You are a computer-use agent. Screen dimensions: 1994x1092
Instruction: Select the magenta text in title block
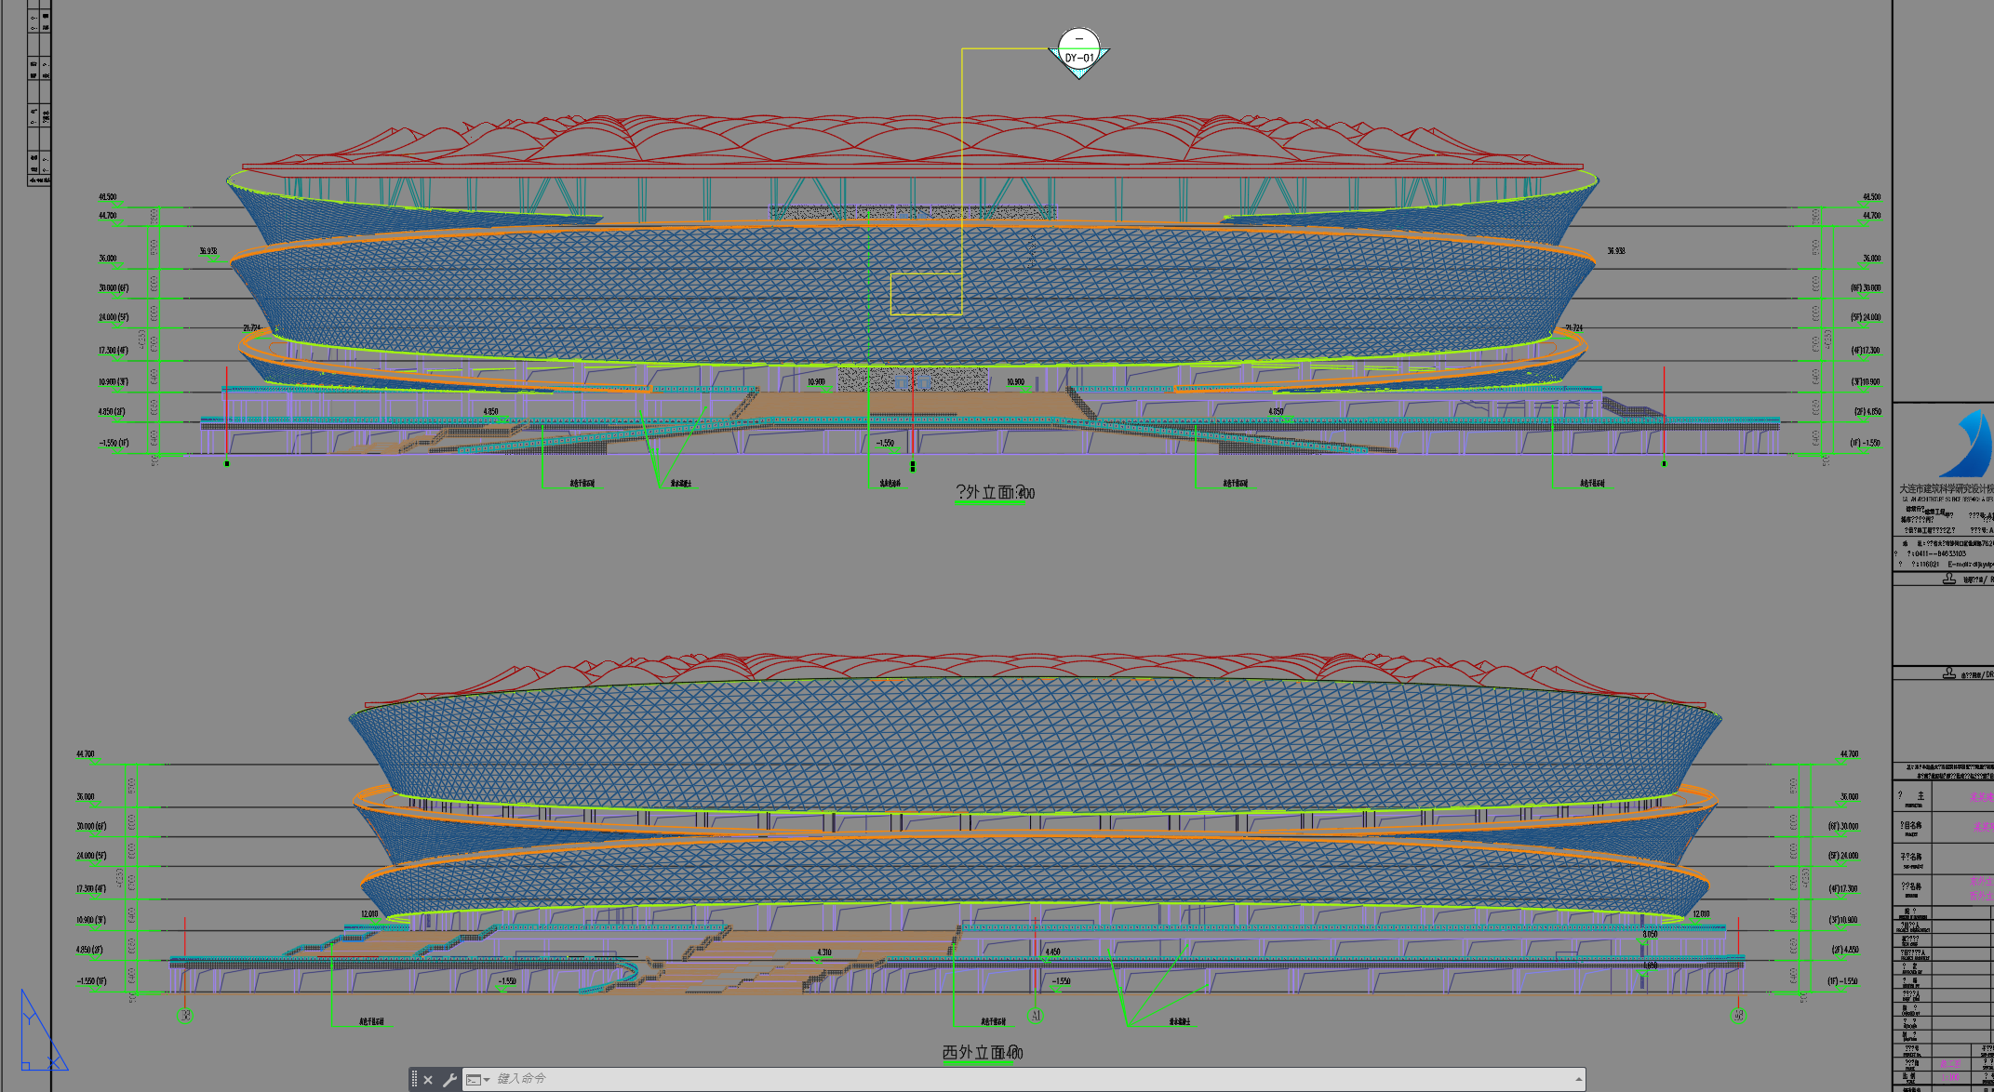tap(1980, 796)
